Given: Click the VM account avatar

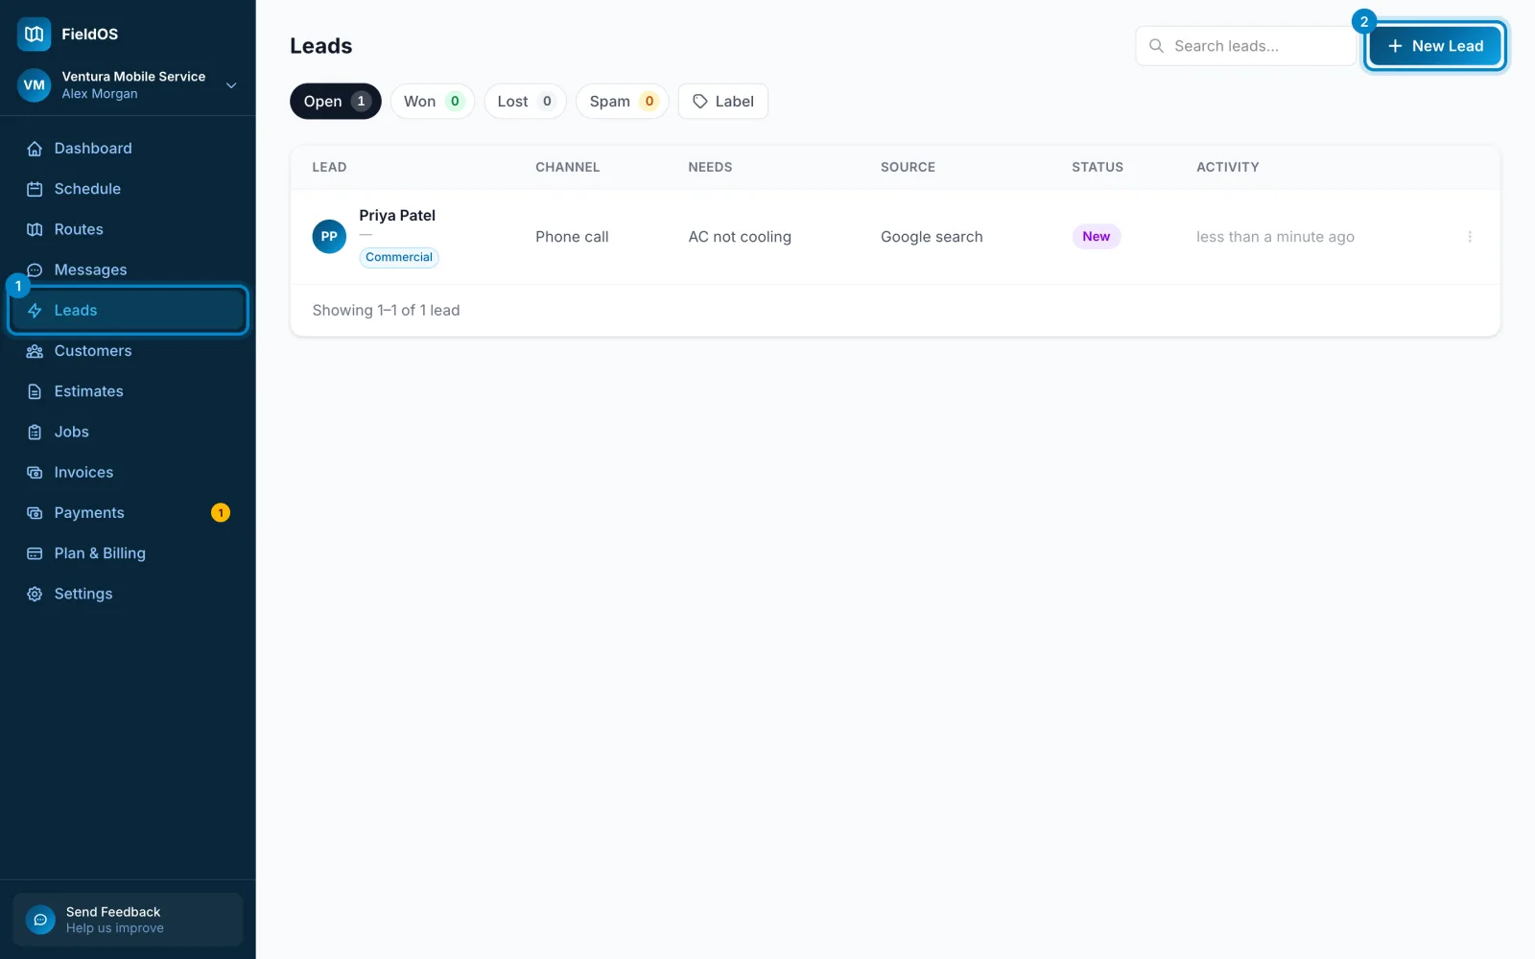Looking at the screenshot, I should click(35, 85).
